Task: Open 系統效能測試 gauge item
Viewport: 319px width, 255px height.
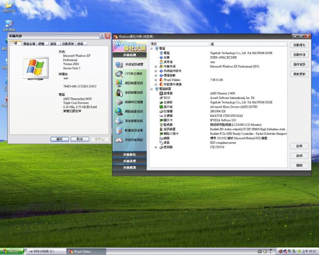Action: click(129, 140)
